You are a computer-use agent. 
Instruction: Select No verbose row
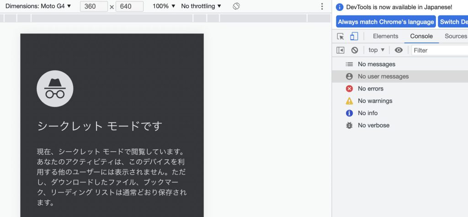coord(400,125)
